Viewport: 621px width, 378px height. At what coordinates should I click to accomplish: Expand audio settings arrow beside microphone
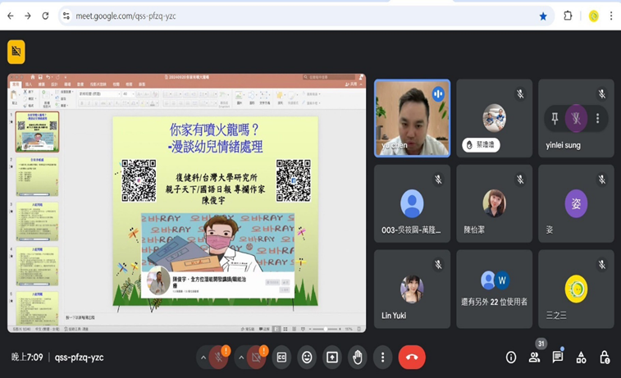click(x=202, y=358)
